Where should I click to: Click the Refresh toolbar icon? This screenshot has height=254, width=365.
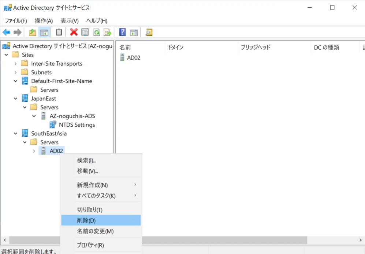[97, 32]
